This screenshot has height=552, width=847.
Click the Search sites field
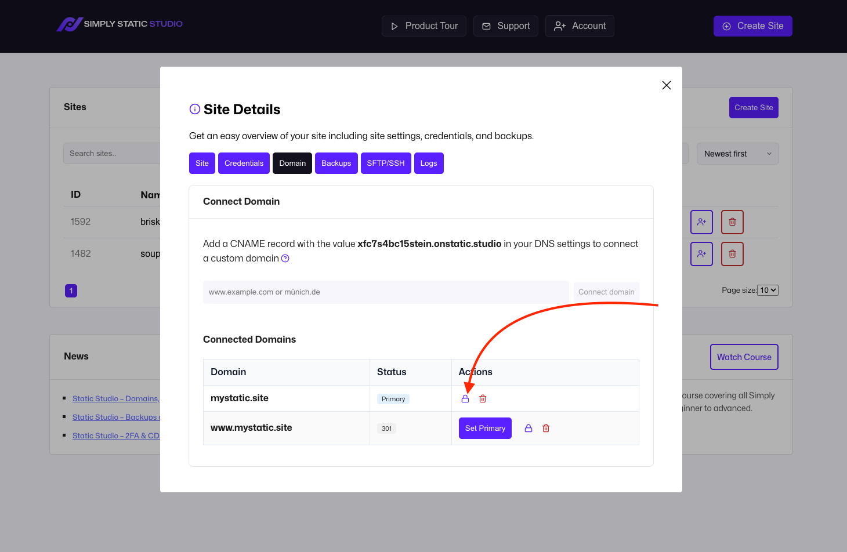tap(111, 154)
